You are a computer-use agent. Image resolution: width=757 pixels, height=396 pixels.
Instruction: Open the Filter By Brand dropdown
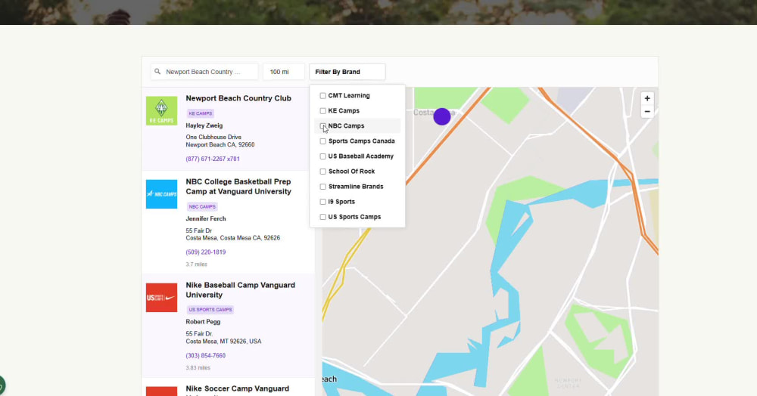tap(347, 72)
